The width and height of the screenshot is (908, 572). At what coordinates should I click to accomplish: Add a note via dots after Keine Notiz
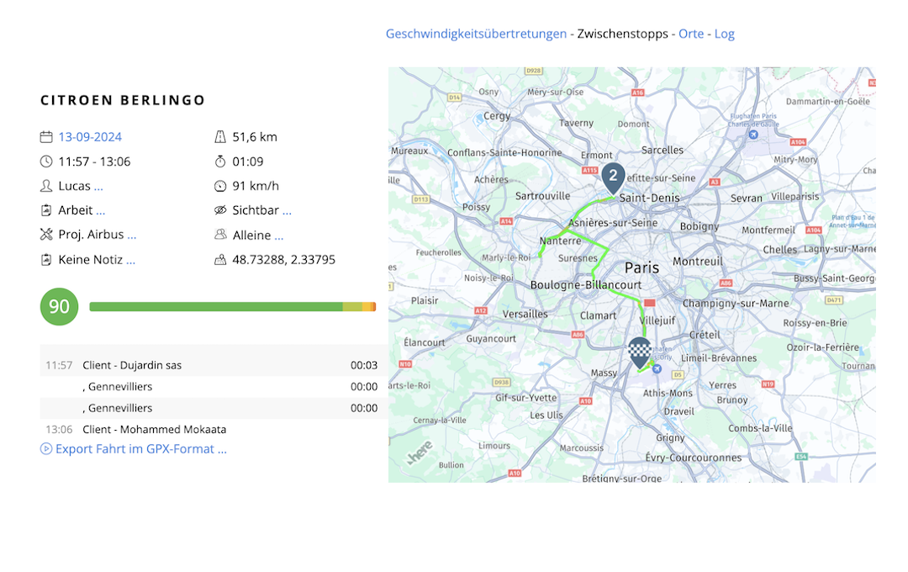tap(131, 261)
